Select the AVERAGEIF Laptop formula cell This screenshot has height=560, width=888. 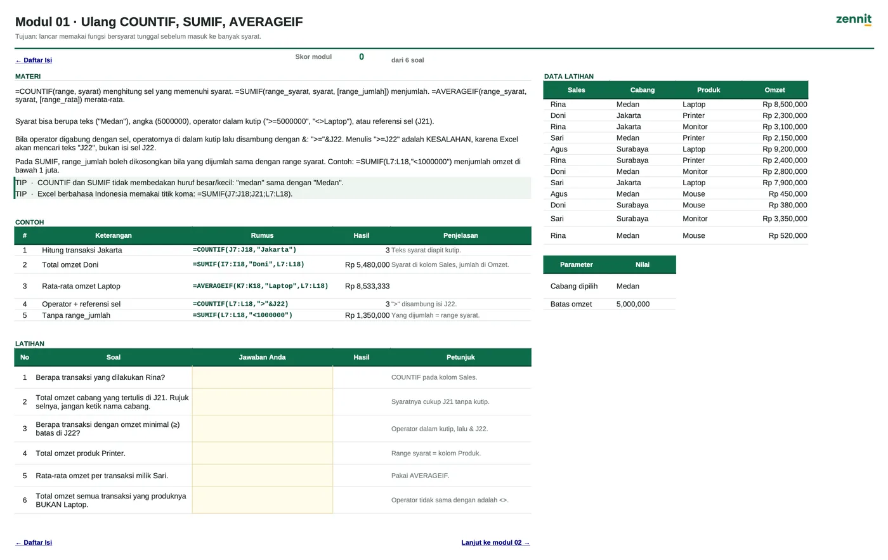point(262,286)
